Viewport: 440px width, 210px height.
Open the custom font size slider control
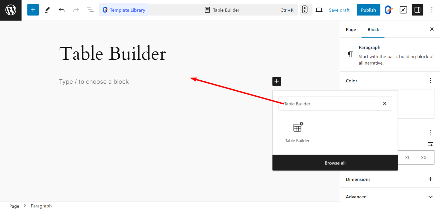point(430,144)
